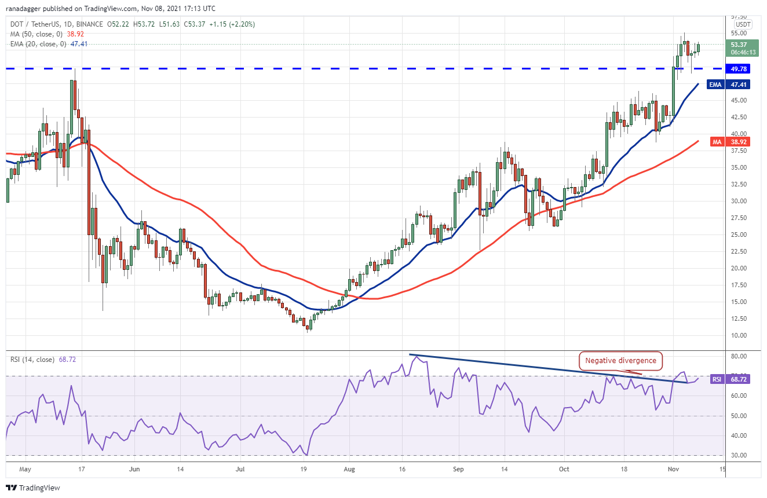Click the blue EMA tag beside 47.41

(715, 85)
